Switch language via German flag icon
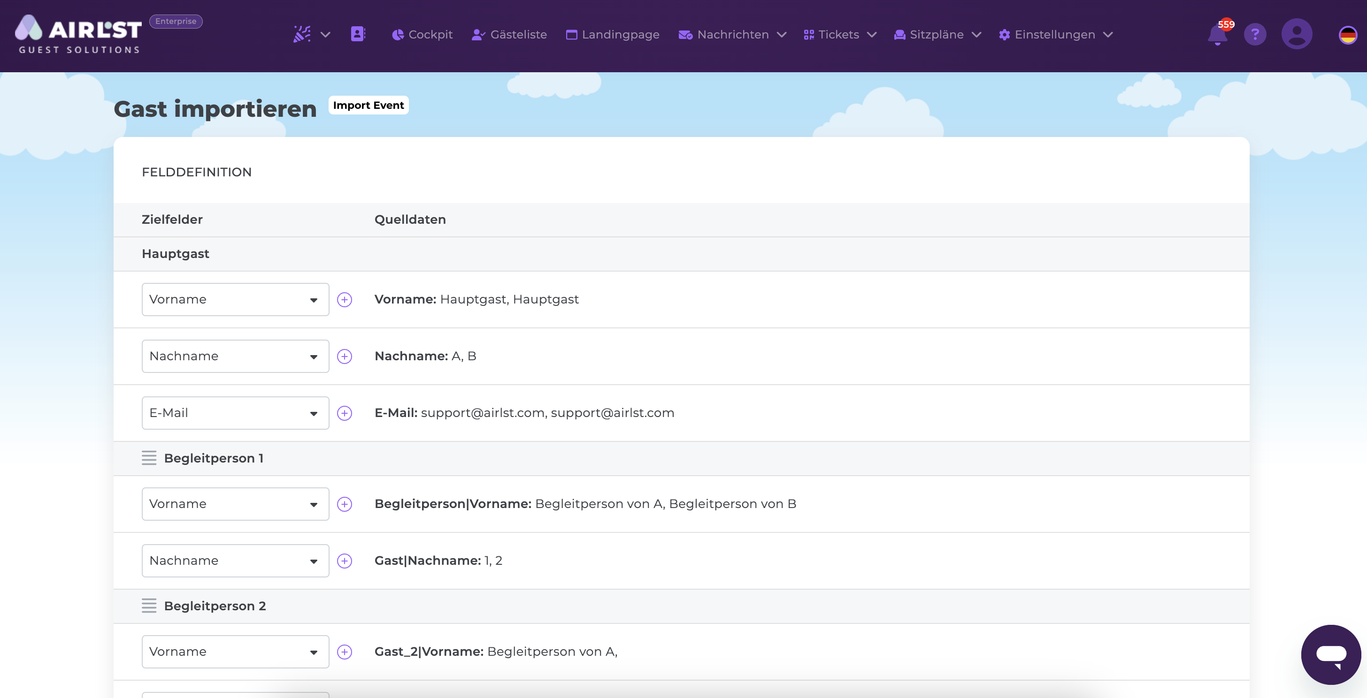 (1347, 35)
